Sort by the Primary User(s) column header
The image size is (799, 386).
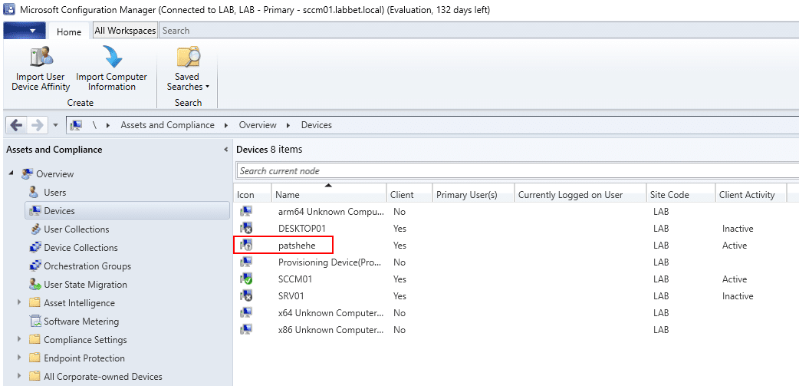click(x=473, y=194)
